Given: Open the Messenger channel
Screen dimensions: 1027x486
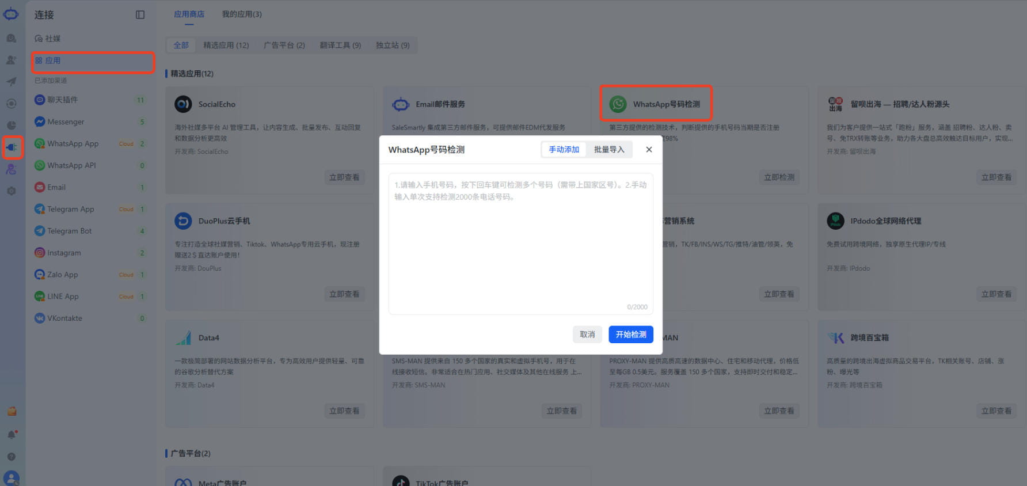Looking at the screenshot, I should (x=91, y=121).
